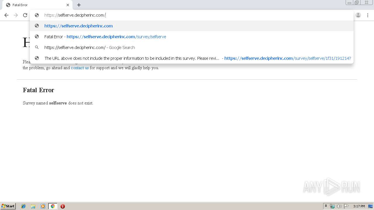
Task: Reload the current page
Action: [25, 15]
